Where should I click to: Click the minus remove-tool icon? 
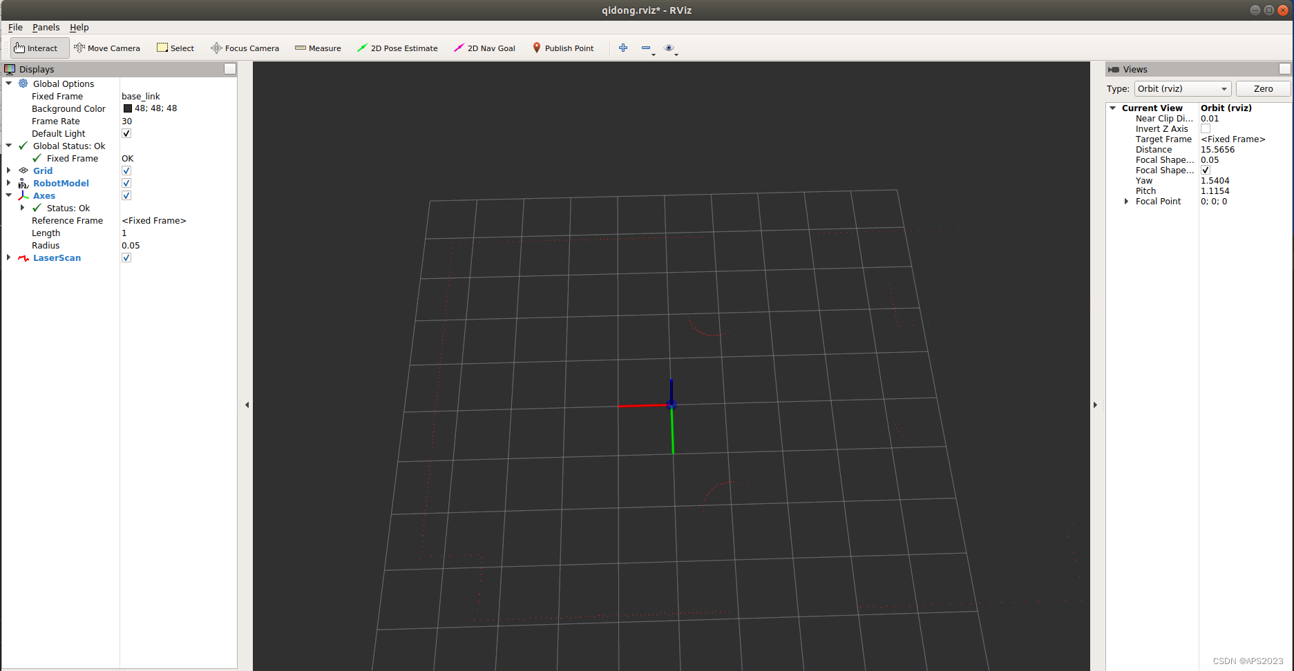coord(647,48)
